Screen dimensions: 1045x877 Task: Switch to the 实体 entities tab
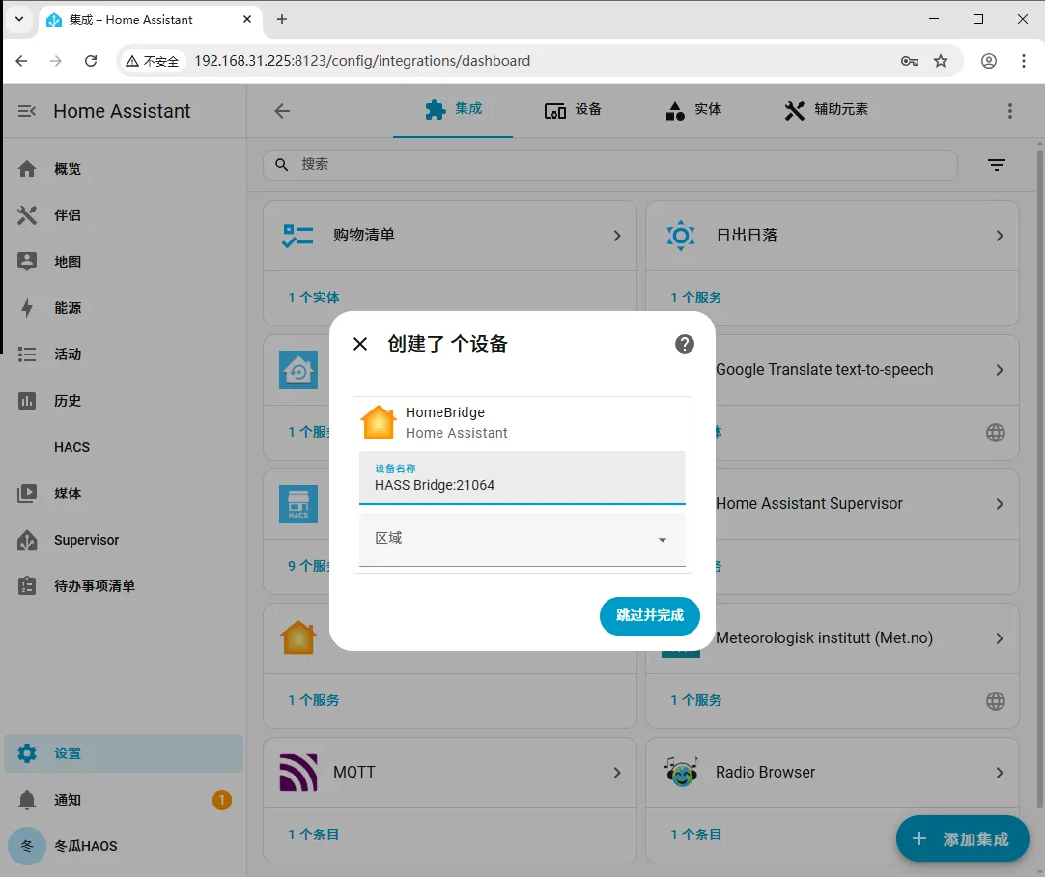[693, 110]
